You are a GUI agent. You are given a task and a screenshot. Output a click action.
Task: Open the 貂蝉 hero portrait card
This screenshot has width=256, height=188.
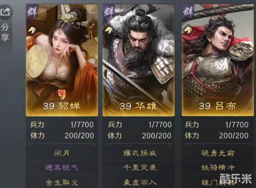tap(62, 60)
